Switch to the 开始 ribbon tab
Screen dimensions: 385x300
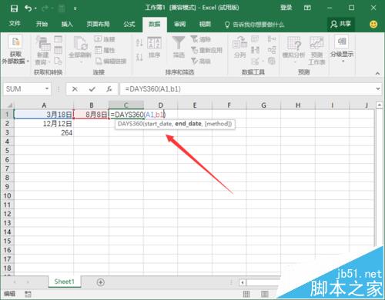(42, 24)
